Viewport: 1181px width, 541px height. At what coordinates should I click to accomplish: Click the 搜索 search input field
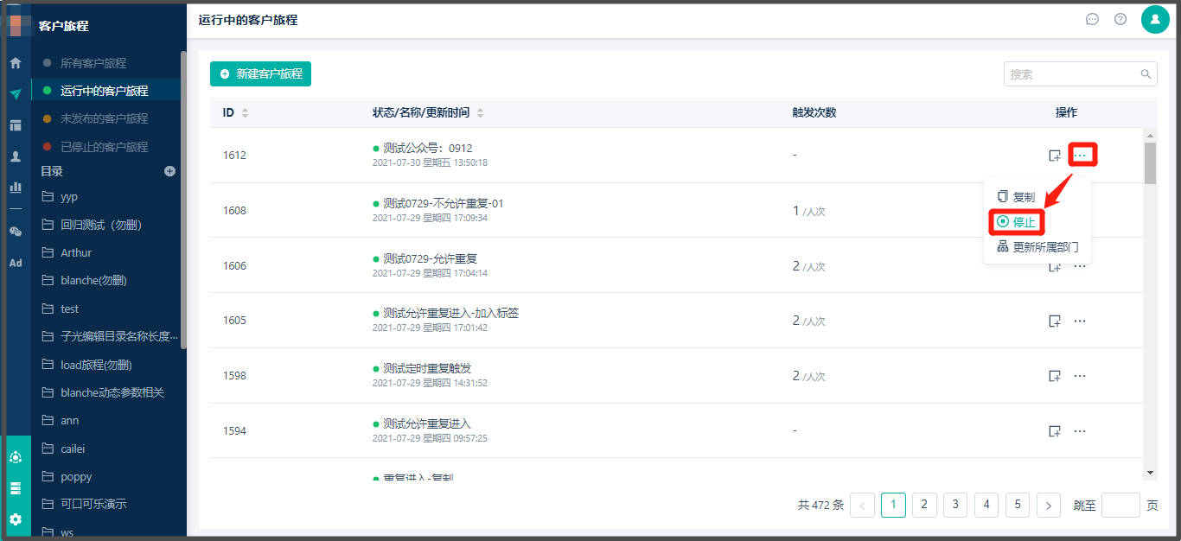[x=1072, y=74]
